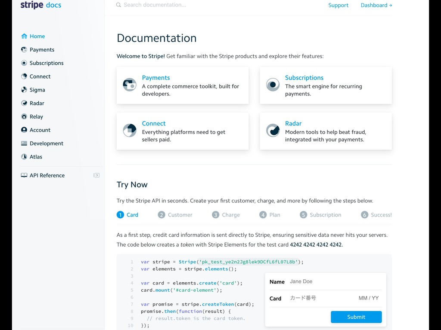Click the Relay icon in sidebar

tap(24, 116)
